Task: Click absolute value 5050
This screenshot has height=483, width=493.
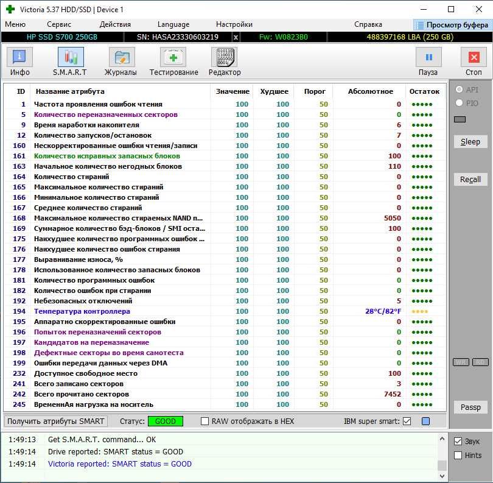Action: [393, 218]
